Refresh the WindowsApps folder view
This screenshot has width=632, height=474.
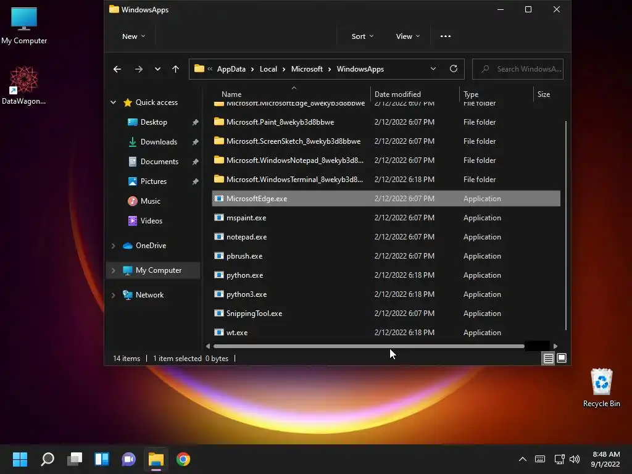454,69
